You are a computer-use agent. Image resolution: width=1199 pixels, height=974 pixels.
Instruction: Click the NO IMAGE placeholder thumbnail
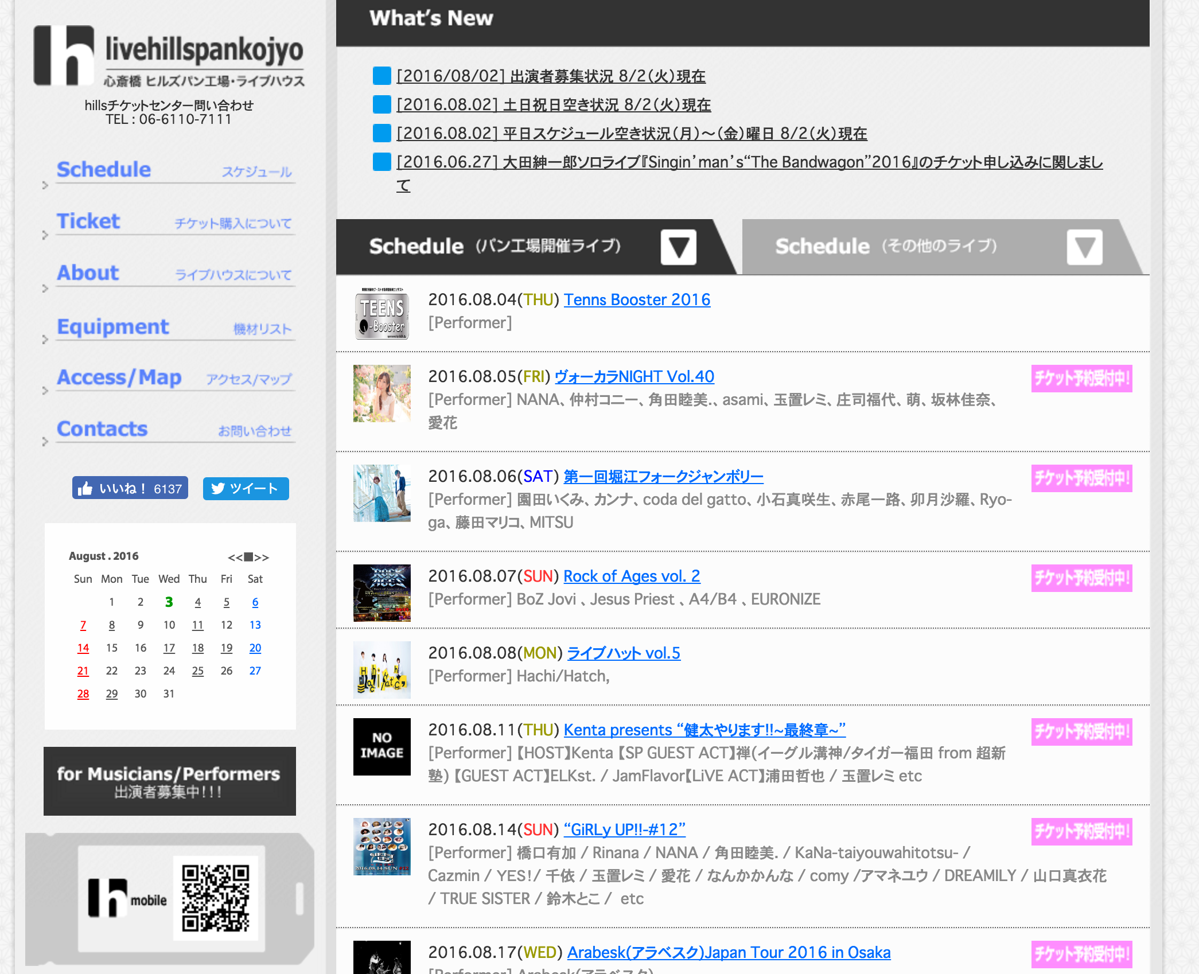click(381, 746)
